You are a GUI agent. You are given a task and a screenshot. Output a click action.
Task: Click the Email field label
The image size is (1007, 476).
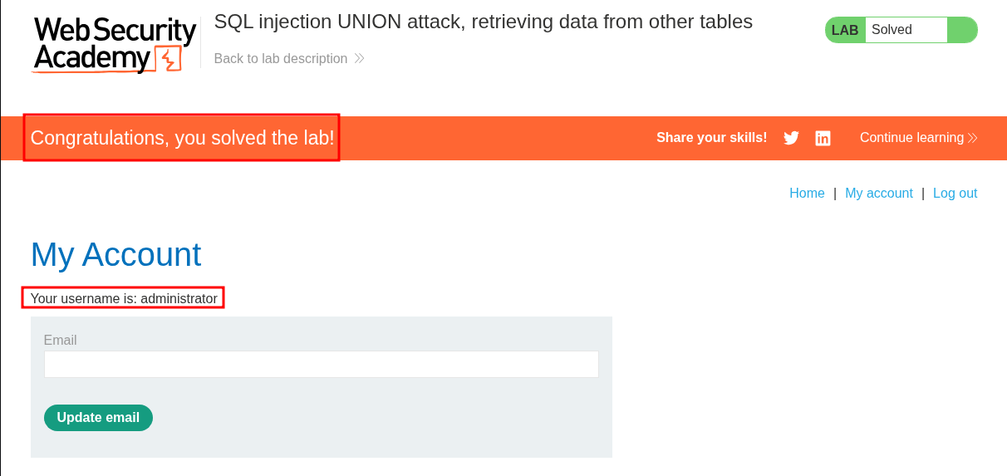60,341
